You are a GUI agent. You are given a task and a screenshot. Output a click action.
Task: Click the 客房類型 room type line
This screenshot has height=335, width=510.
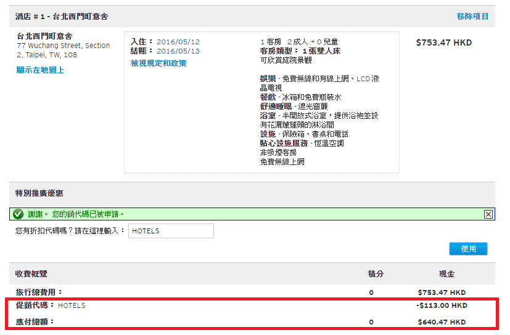tap(300, 51)
